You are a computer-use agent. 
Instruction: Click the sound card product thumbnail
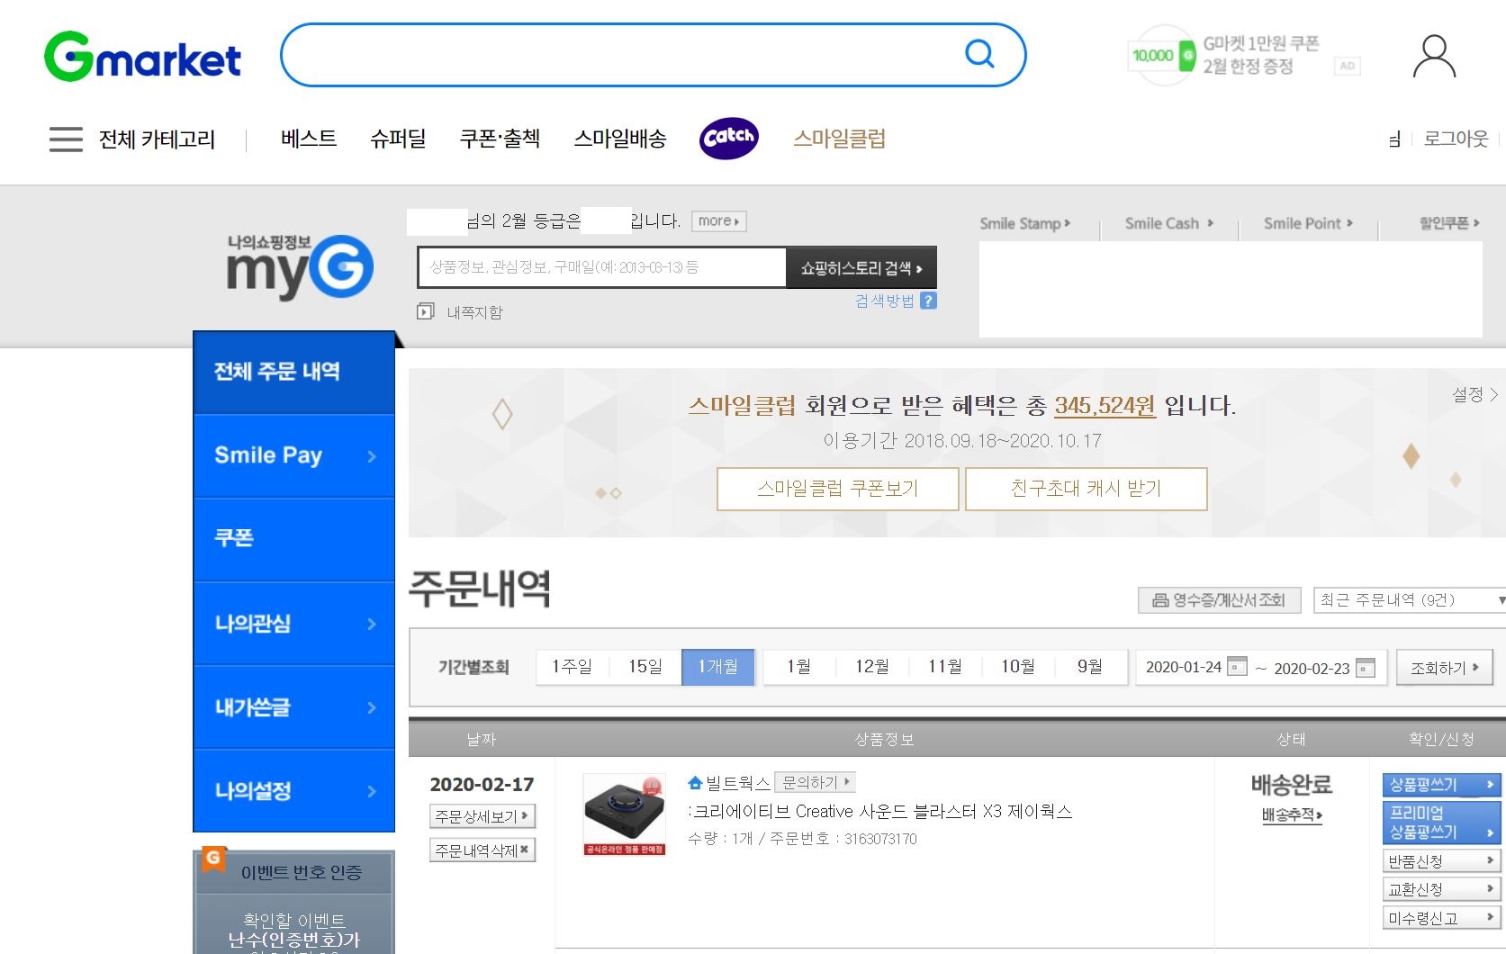624,814
